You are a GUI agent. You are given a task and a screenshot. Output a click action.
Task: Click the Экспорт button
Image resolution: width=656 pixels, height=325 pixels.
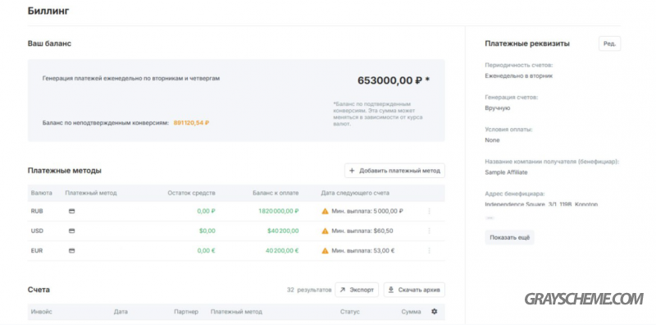357,290
